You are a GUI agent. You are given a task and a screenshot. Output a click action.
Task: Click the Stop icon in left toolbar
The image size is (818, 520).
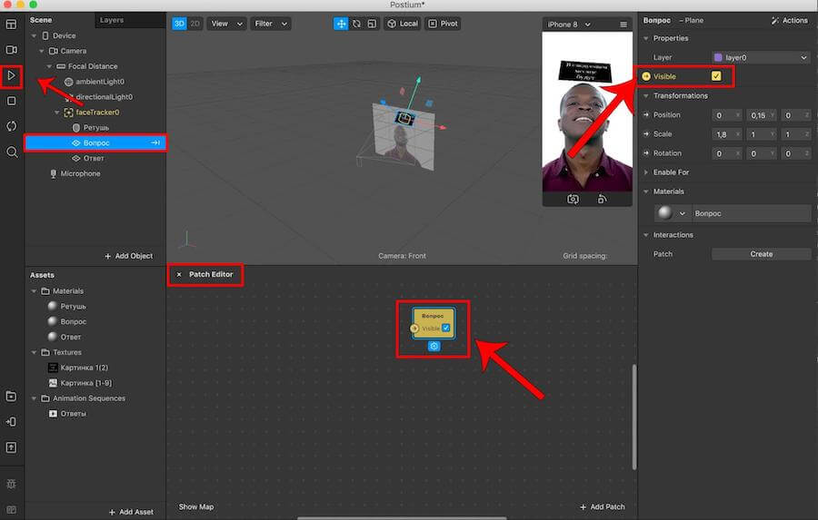12,101
